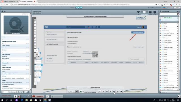Click the chat lock icon

27,92
